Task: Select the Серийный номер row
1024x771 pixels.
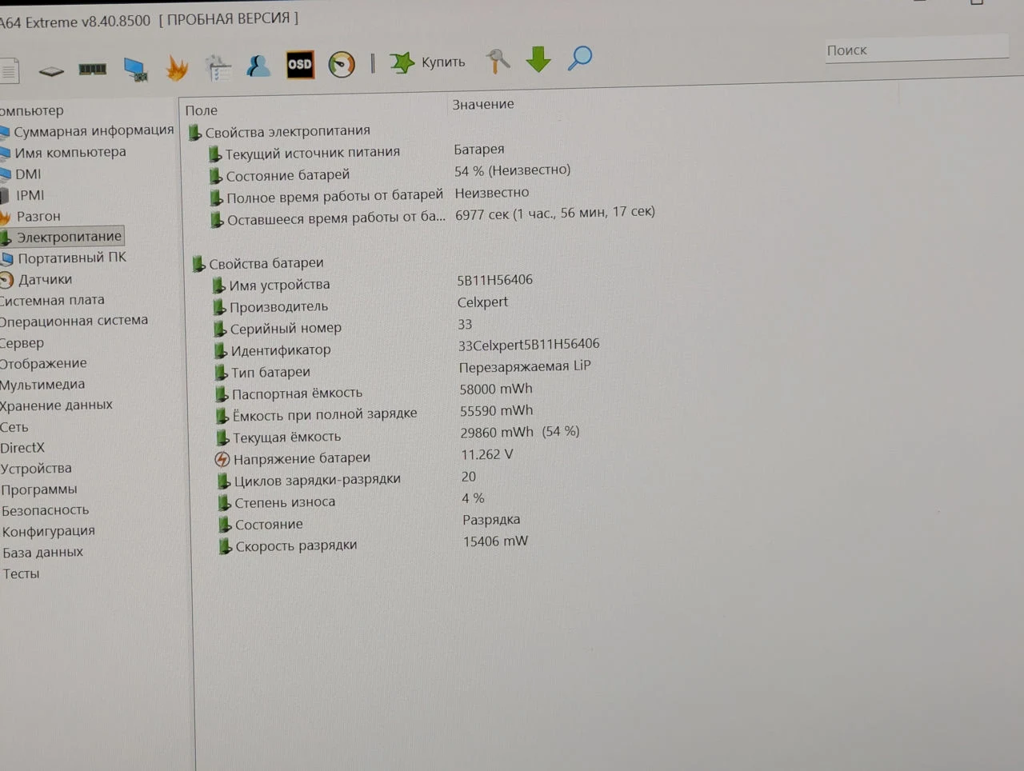Action: point(286,329)
